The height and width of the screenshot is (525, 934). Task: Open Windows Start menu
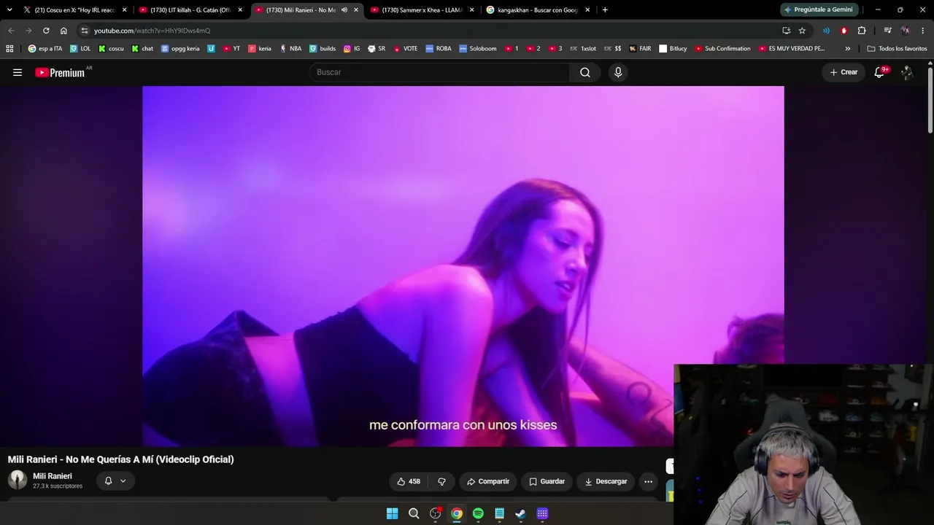pyautogui.click(x=392, y=513)
